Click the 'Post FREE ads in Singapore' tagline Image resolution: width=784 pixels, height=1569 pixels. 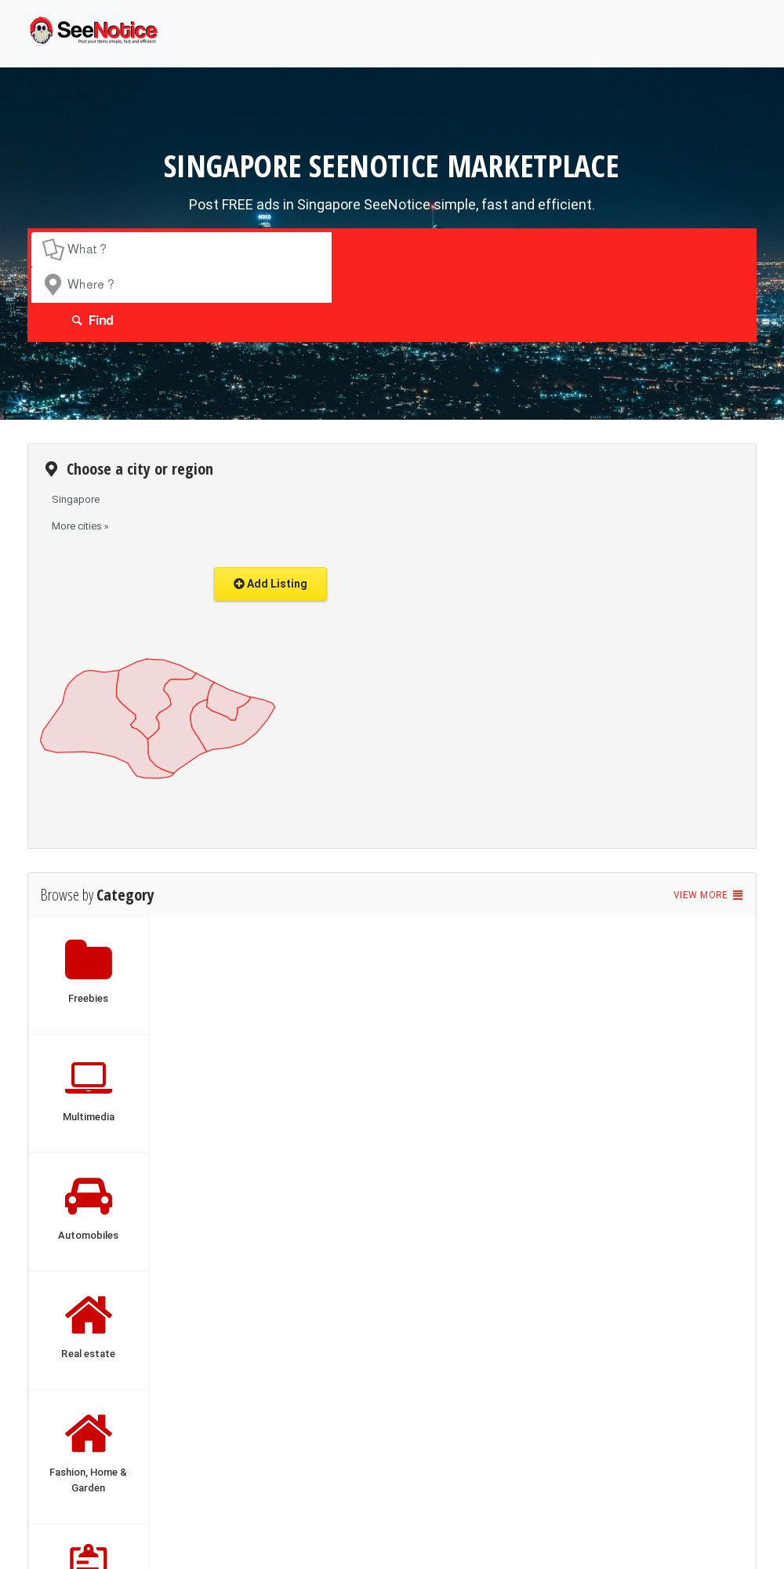392,205
